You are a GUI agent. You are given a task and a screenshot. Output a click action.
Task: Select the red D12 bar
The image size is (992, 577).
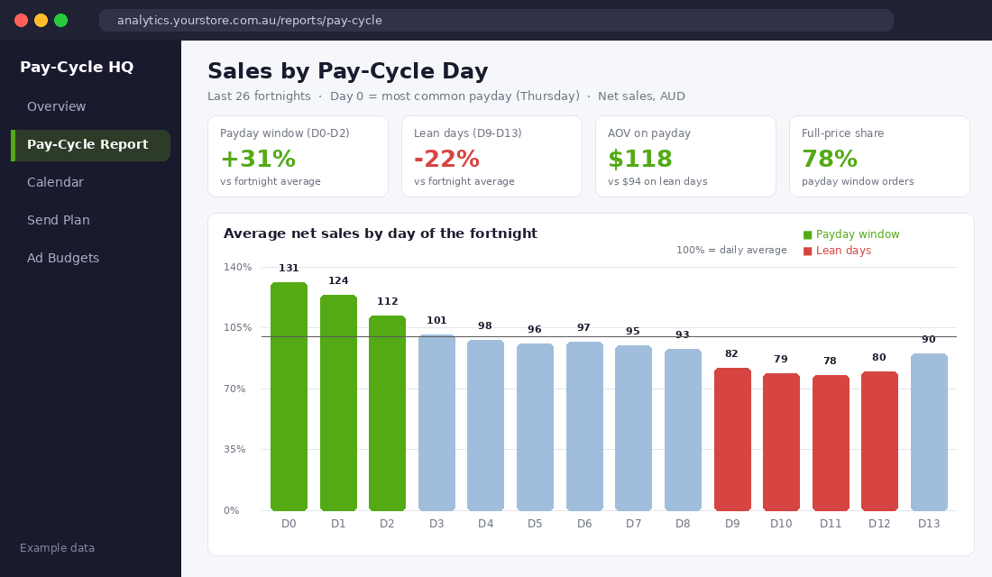879,441
